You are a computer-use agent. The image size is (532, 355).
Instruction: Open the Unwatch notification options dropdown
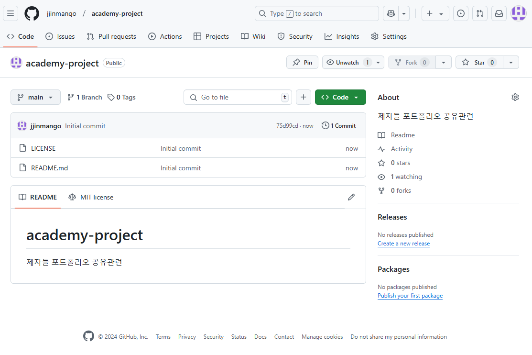[378, 63]
